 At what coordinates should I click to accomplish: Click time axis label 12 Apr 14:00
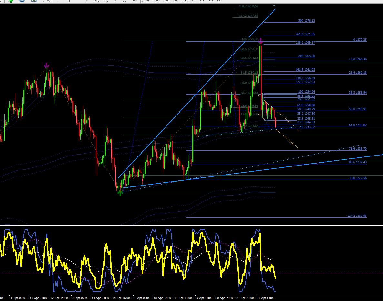[59, 298]
